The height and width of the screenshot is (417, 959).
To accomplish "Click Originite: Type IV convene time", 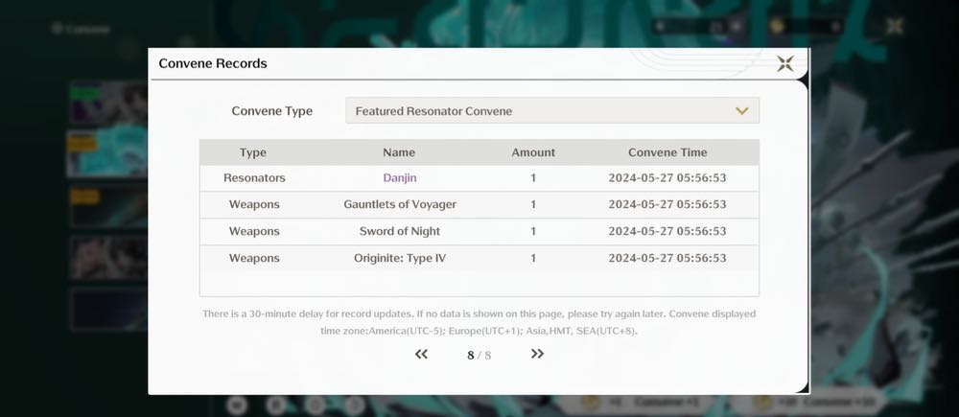I will tap(667, 258).
